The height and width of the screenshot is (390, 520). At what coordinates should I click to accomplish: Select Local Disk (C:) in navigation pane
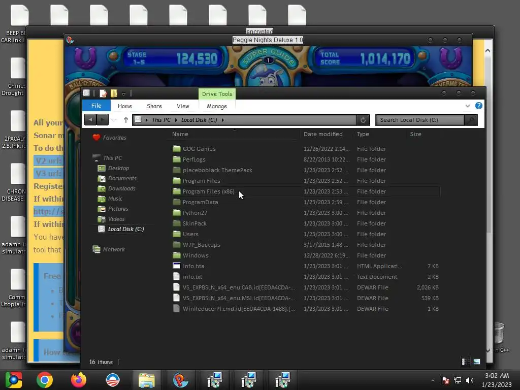pyautogui.click(x=126, y=229)
